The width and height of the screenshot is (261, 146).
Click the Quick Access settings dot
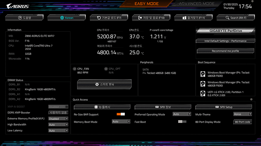click(x=251, y=99)
